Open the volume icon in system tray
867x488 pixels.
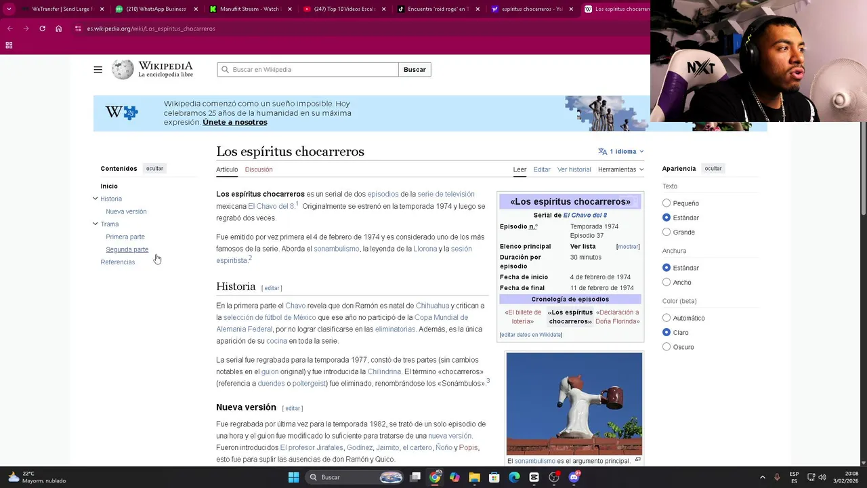[824, 477]
